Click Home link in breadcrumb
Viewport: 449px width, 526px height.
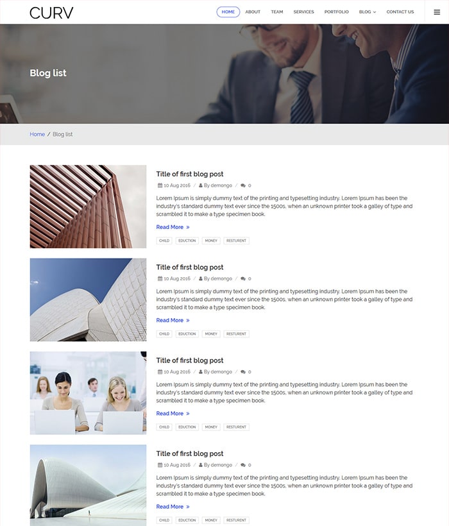(x=37, y=134)
